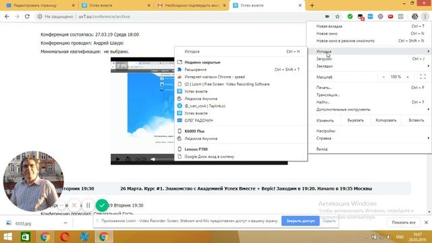Click 'Копировать' in the edit row
Image resolution: width=432 pixels, height=243 pixels.
[385, 120]
